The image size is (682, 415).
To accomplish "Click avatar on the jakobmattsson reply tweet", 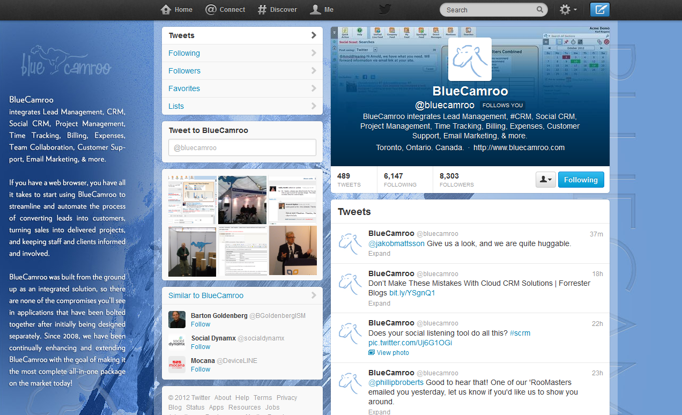I will click(x=350, y=243).
